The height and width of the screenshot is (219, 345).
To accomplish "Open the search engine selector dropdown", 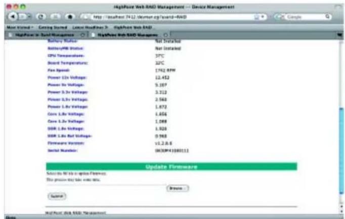I will tap(280, 17).
